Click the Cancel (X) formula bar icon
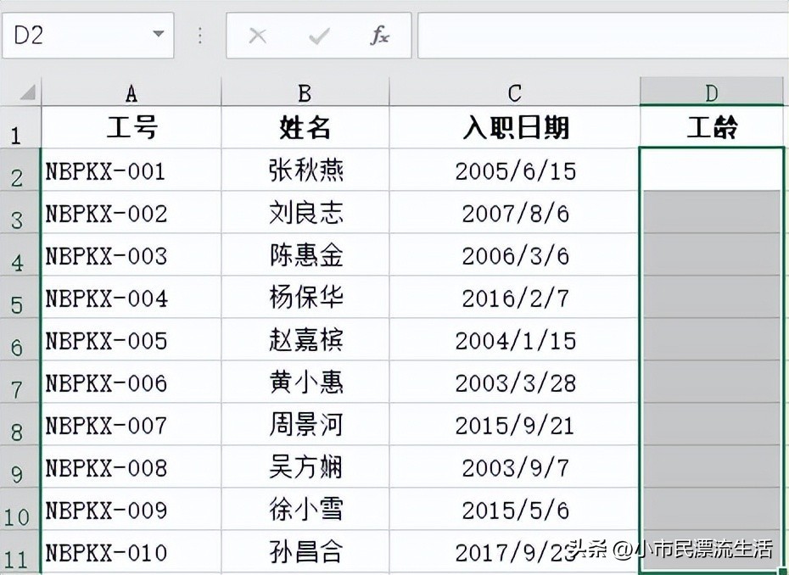 click(x=257, y=36)
